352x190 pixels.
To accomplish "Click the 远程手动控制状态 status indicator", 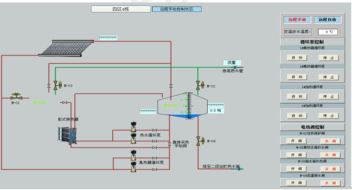I will (x=177, y=9).
